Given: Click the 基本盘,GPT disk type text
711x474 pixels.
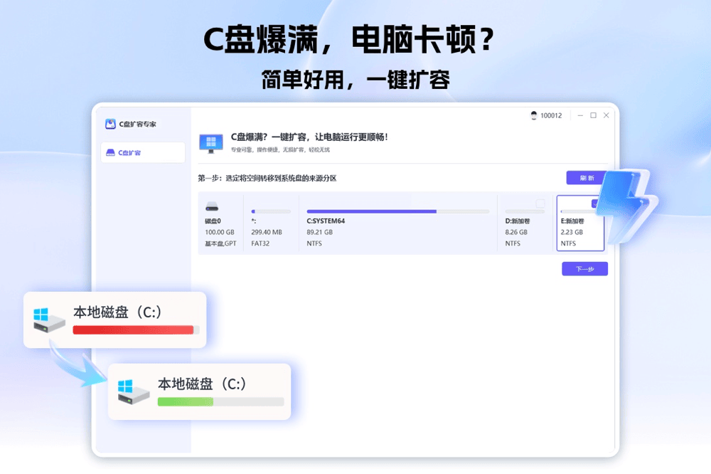Looking at the screenshot, I should 220,243.
